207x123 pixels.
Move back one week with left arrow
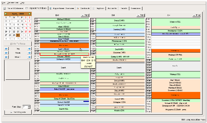click(6, 53)
